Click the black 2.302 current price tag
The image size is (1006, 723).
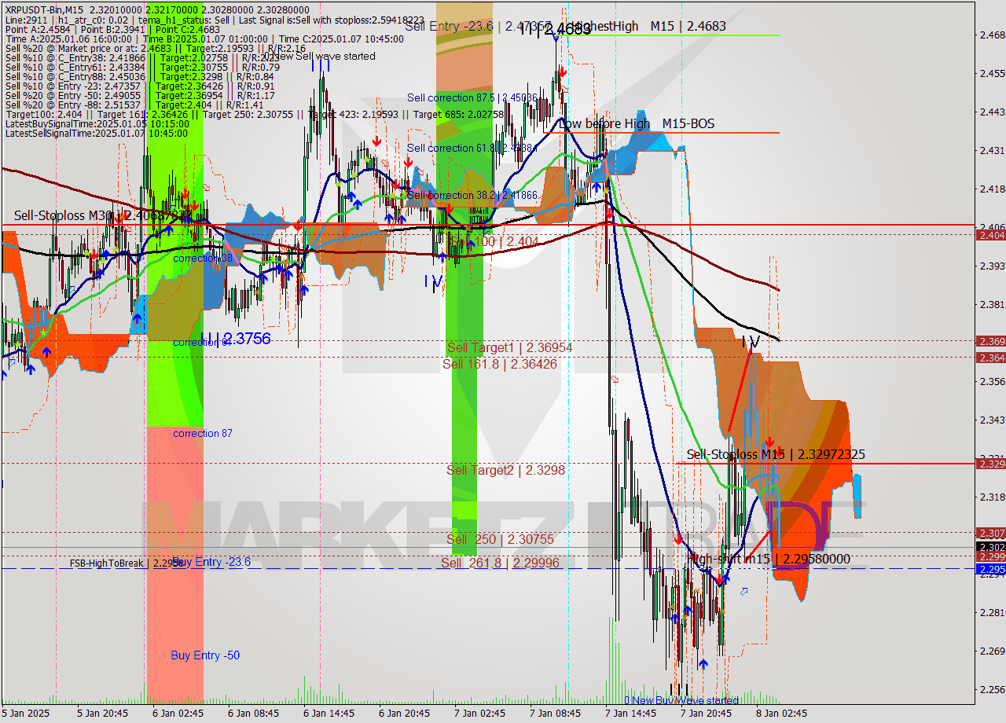coord(990,547)
